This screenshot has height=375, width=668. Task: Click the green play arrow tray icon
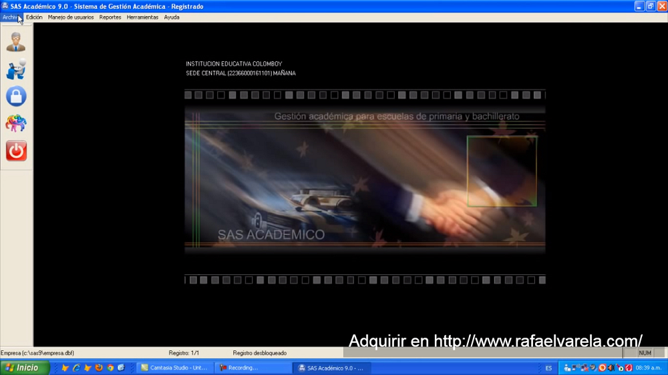point(621,368)
